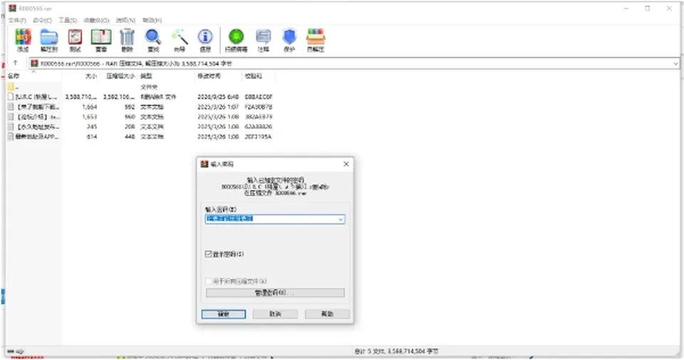Click the packed size value '592'
684x360 pixels.
[x=130, y=106]
